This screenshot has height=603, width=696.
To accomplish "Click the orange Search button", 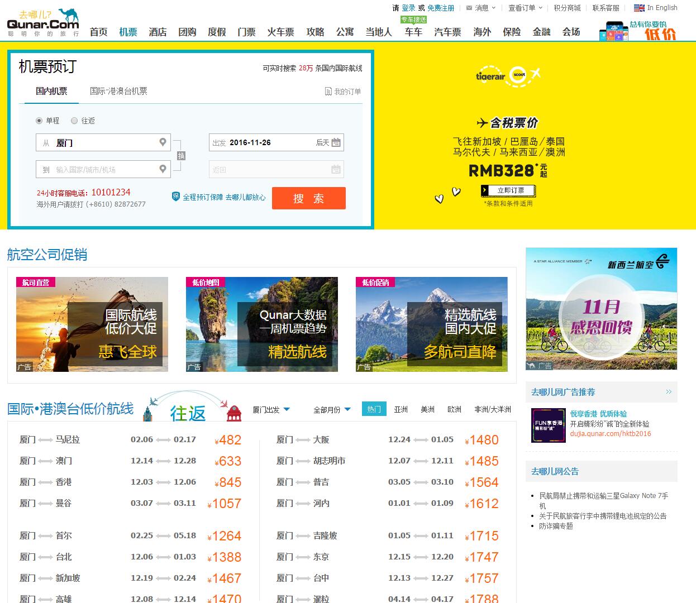I will point(309,198).
